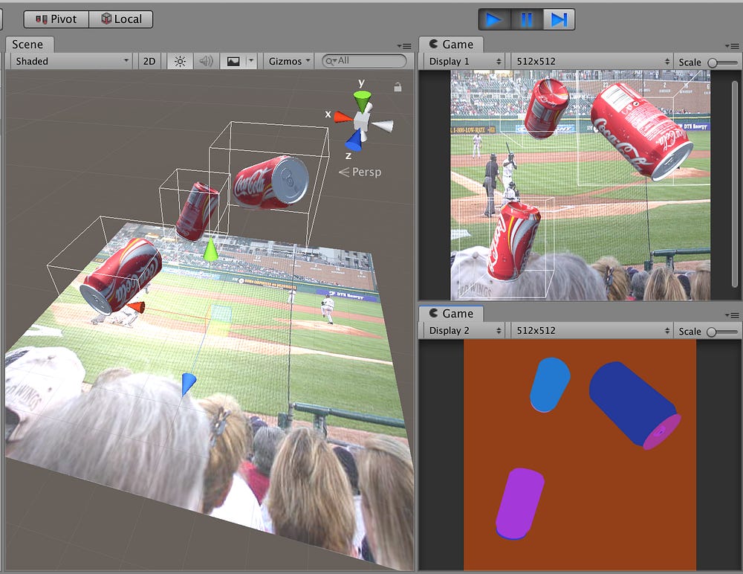The width and height of the screenshot is (743, 574).
Task: Toggle scene effects image icon
Action: [x=233, y=61]
